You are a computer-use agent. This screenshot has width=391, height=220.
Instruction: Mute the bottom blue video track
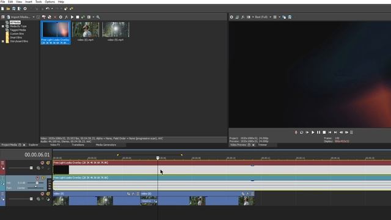[42, 194]
